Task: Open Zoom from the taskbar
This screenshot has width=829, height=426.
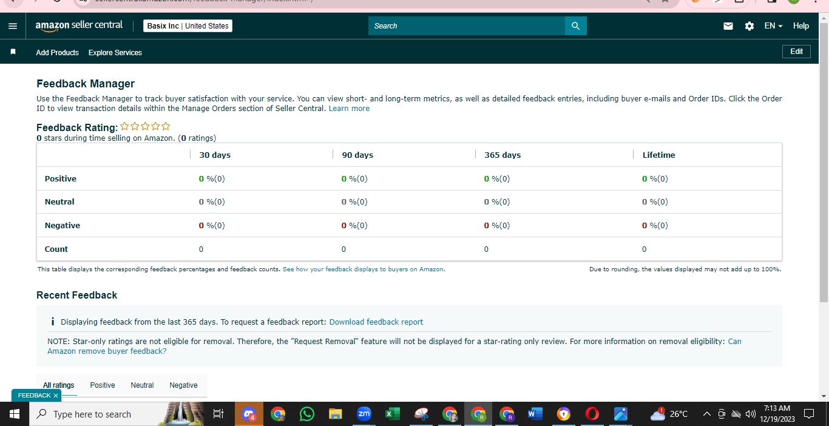Action: [364, 414]
